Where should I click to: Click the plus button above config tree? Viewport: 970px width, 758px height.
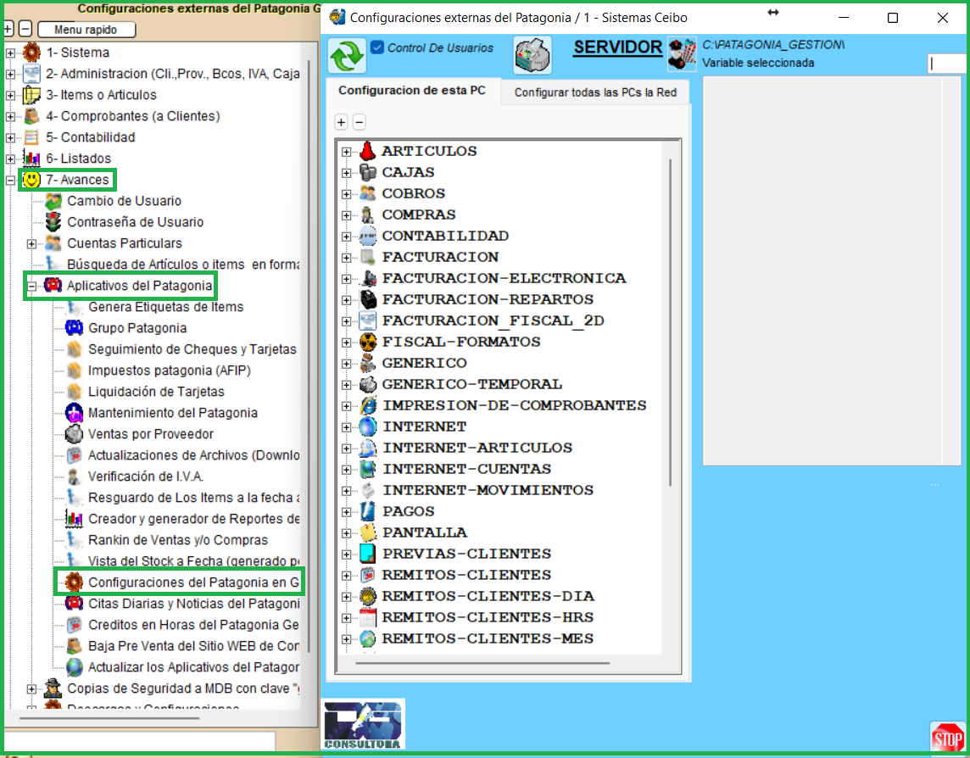click(x=342, y=122)
